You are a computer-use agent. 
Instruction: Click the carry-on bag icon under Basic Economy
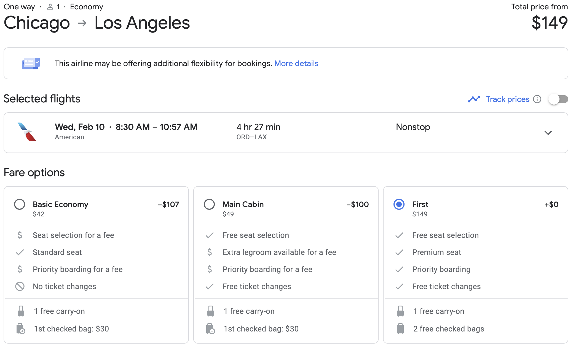tap(20, 311)
